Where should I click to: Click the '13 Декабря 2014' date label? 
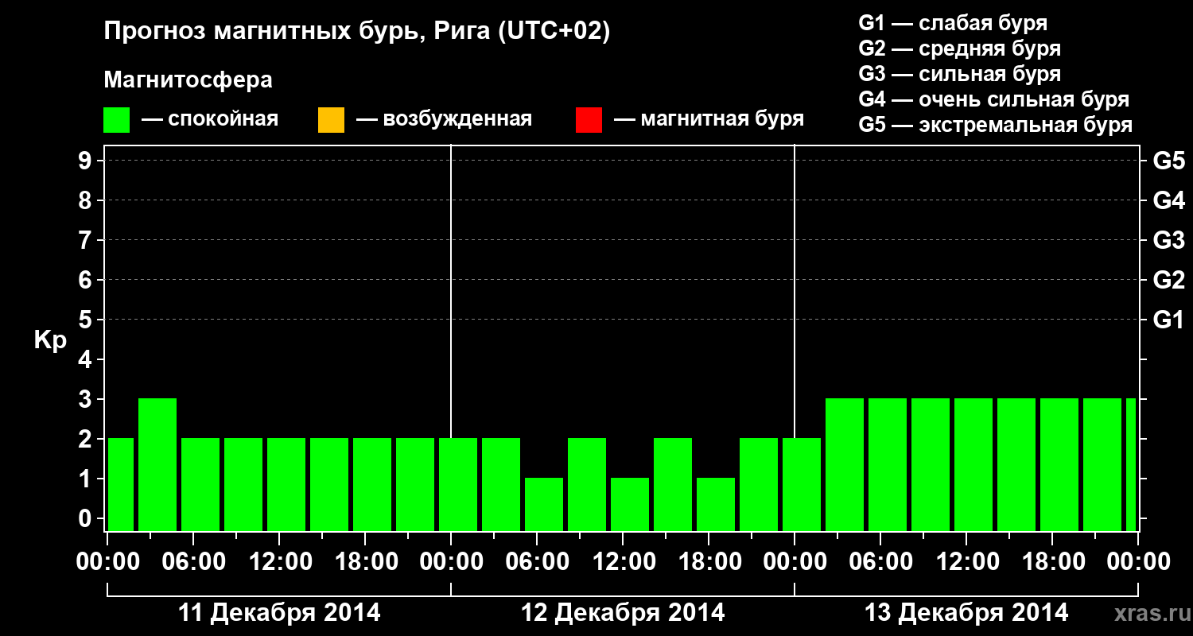[x=966, y=613]
